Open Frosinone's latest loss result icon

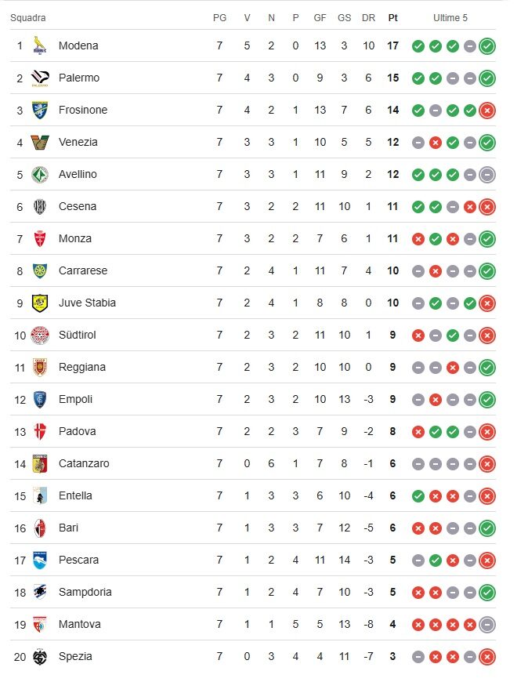point(487,110)
